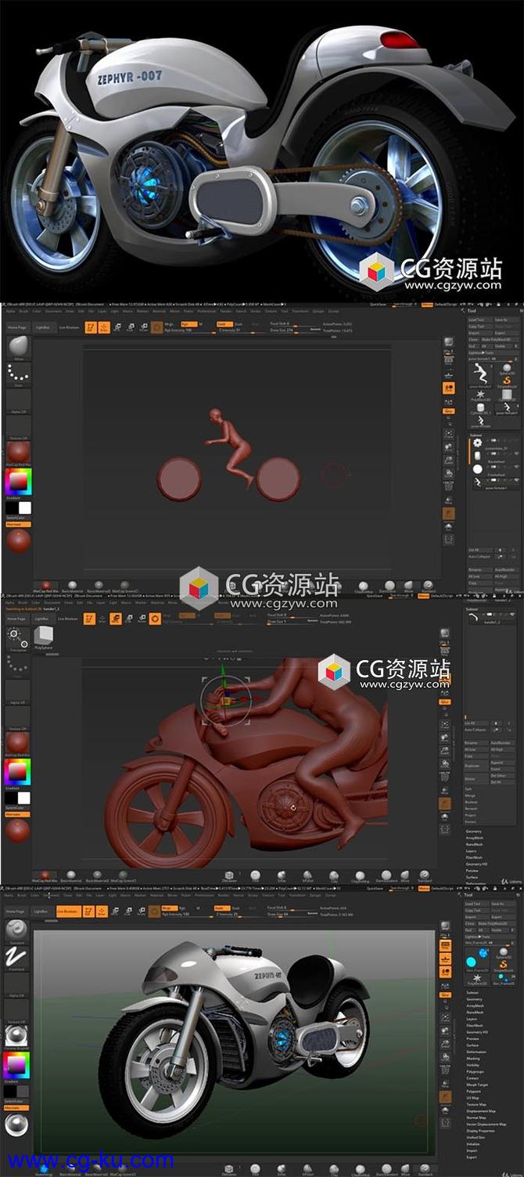Viewport: 524px width, 1177px height.
Task: Open the Texture Off slot in top window
Action: (x=18, y=428)
